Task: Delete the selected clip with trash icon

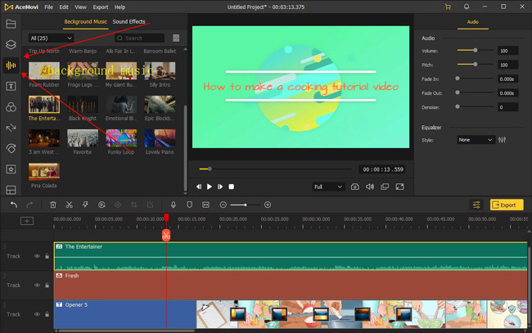Action: tap(53, 205)
